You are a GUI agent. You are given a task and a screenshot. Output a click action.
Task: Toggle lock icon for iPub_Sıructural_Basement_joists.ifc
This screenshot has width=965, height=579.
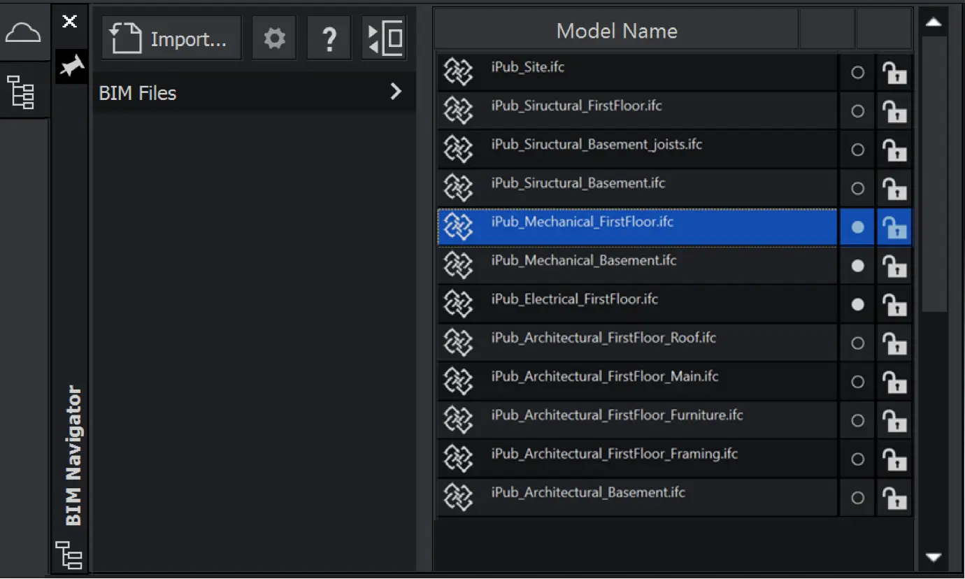[894, 150]
